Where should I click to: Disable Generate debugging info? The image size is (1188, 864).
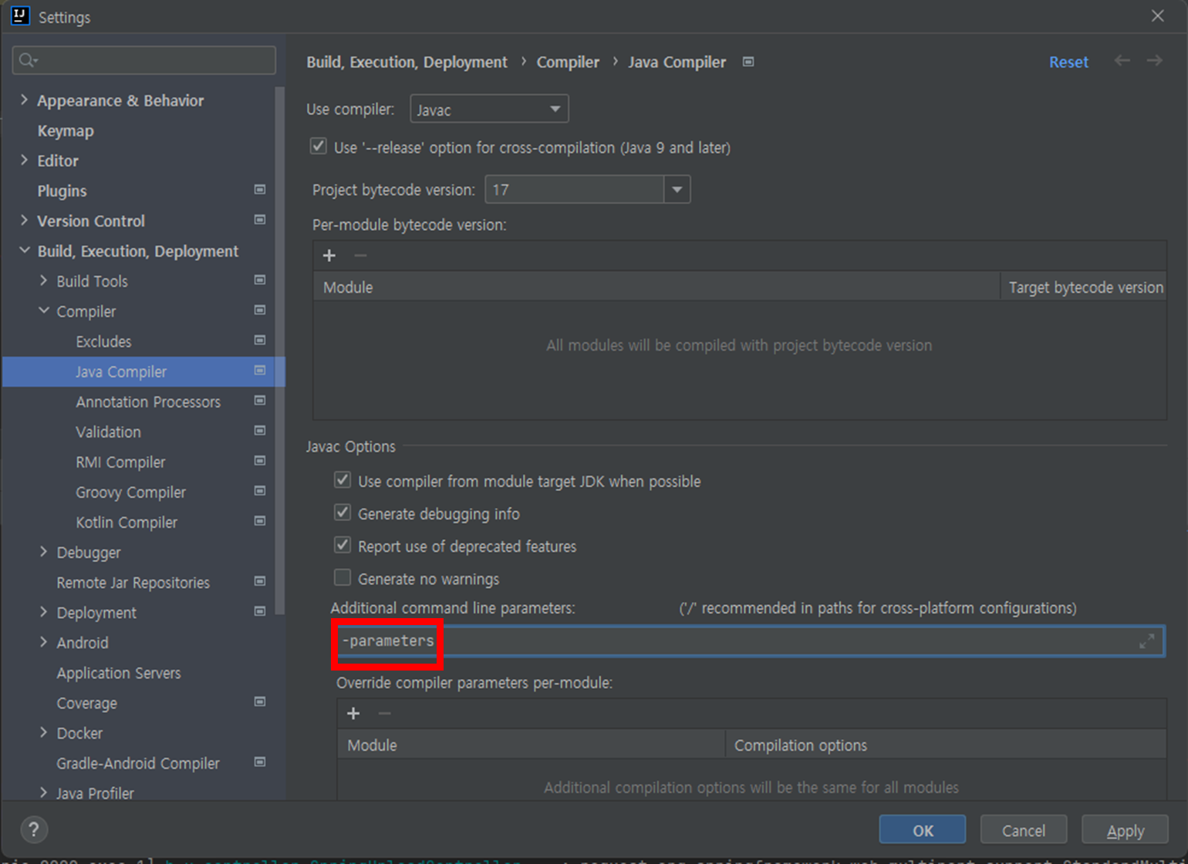[343, 513]
